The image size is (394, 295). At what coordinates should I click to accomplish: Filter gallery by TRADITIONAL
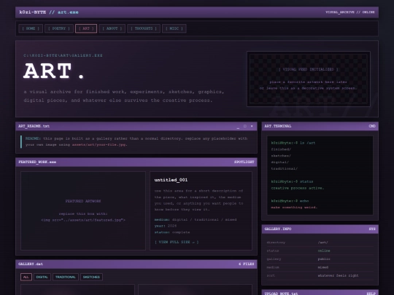tap(66, 277)
